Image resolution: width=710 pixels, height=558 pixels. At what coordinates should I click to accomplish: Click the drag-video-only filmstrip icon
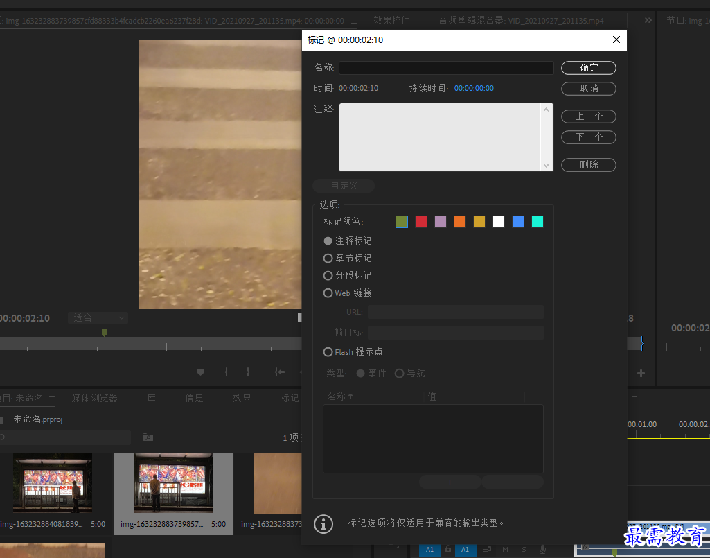(299, 317)
